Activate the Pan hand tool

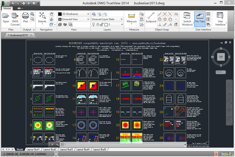pyautogui.click(x=51, y=14)
